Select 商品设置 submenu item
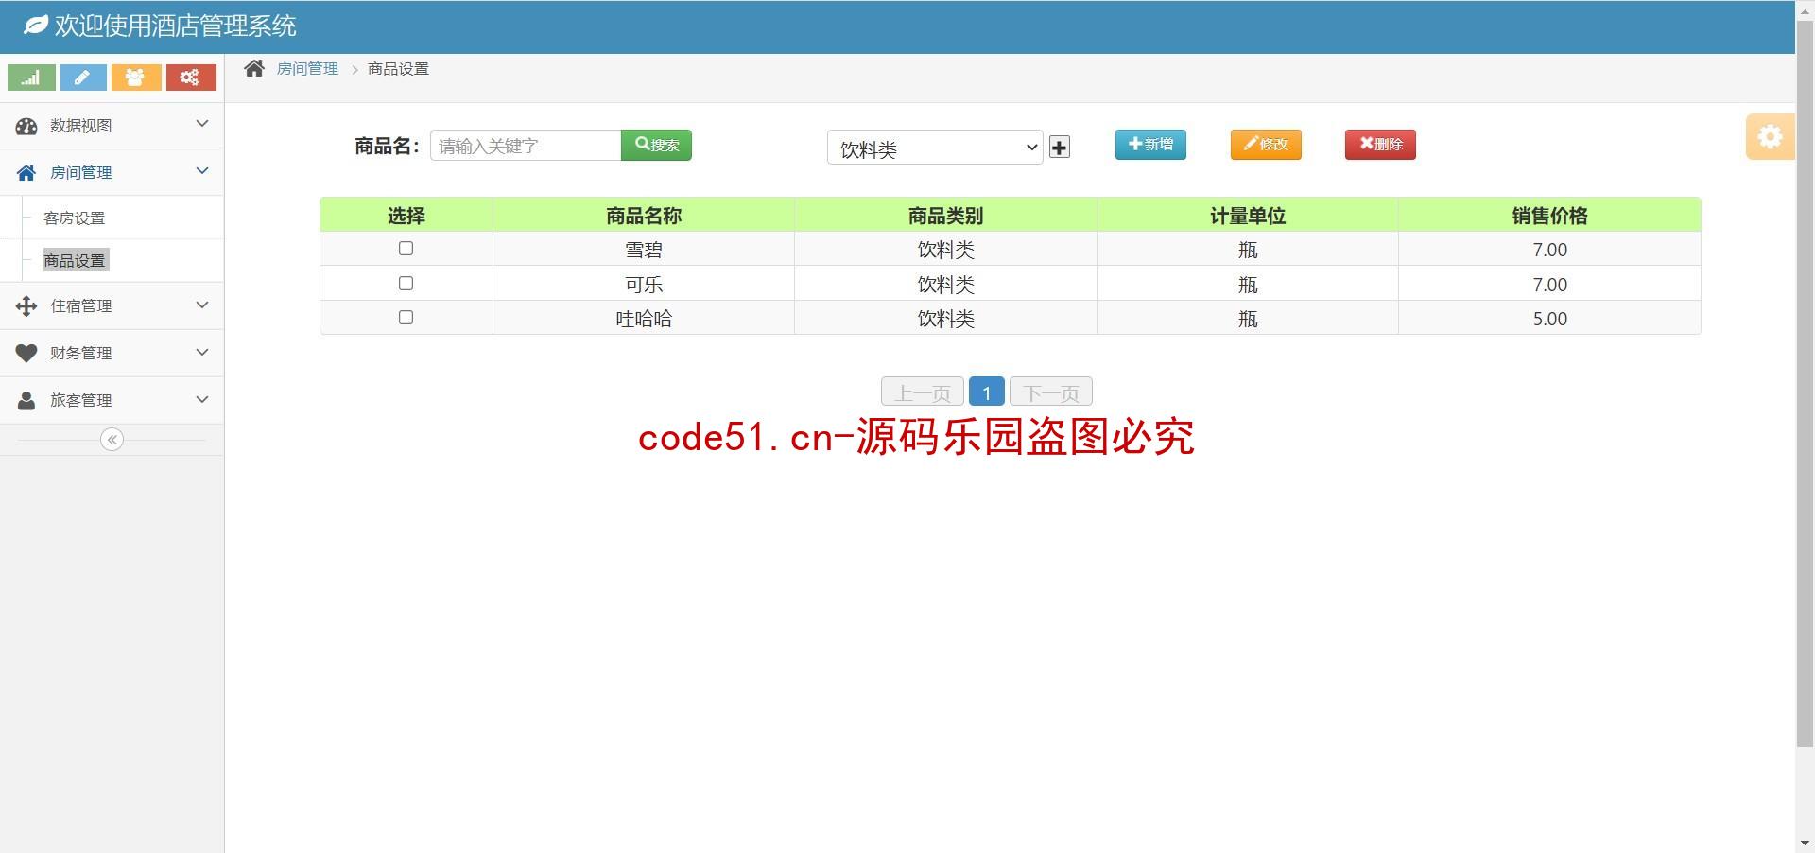Screen dimensions: 1815x853 pyautogui.click(x=76, y=260)
